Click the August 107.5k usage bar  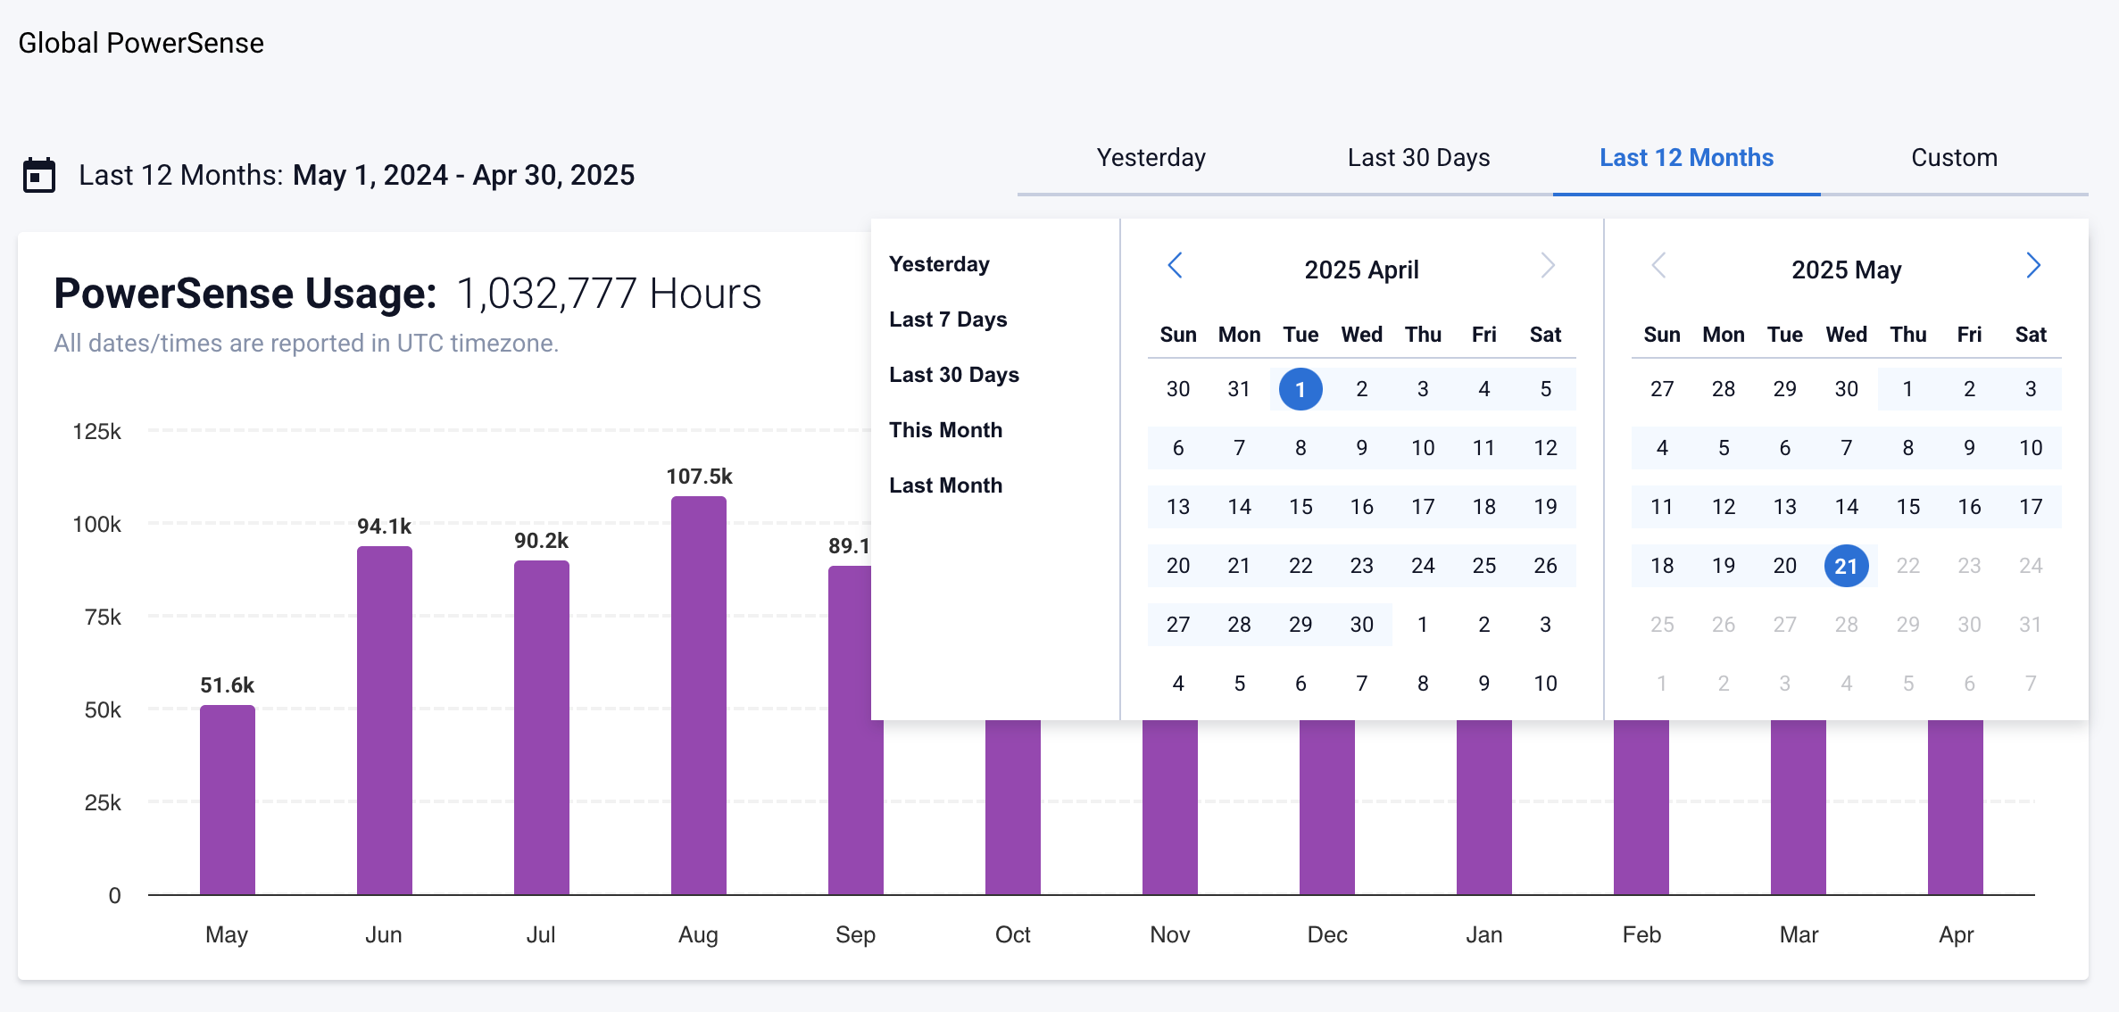point(698,696)
